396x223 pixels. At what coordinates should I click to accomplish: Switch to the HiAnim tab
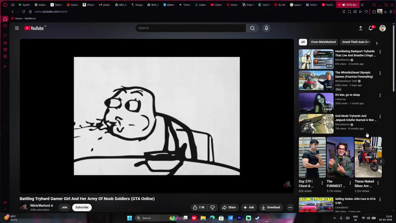tap(312, 5)
